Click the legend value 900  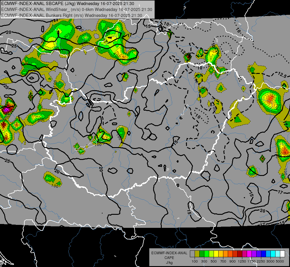coord(233,261)
